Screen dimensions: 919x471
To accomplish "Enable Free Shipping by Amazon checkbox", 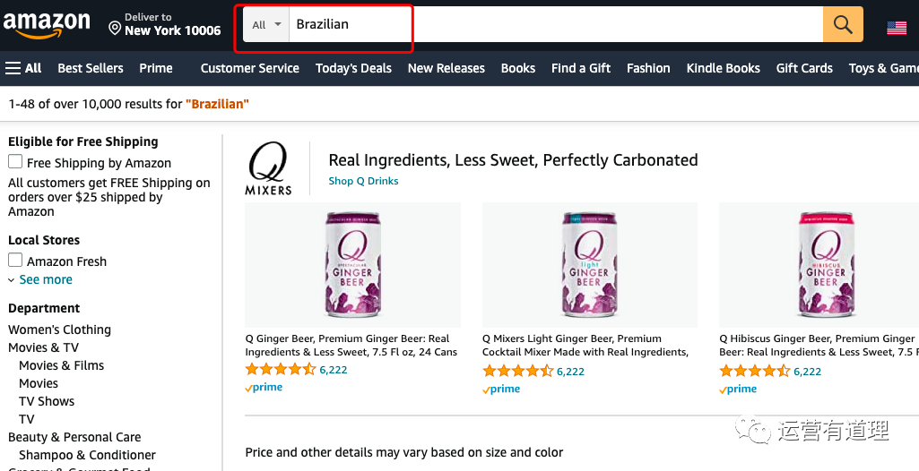I will click(x=15, y=162).
